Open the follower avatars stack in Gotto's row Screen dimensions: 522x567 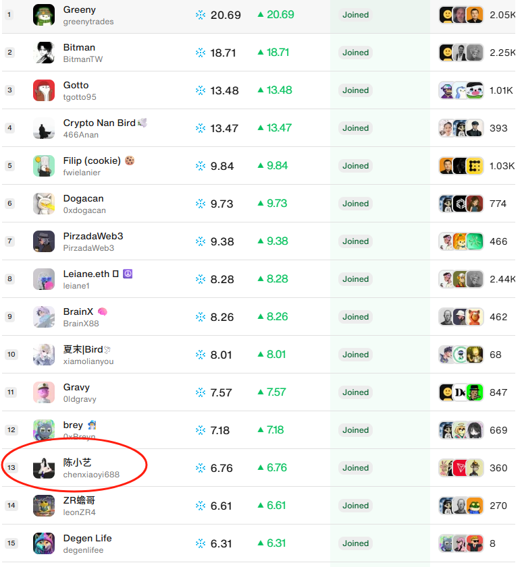click(461, 90)
